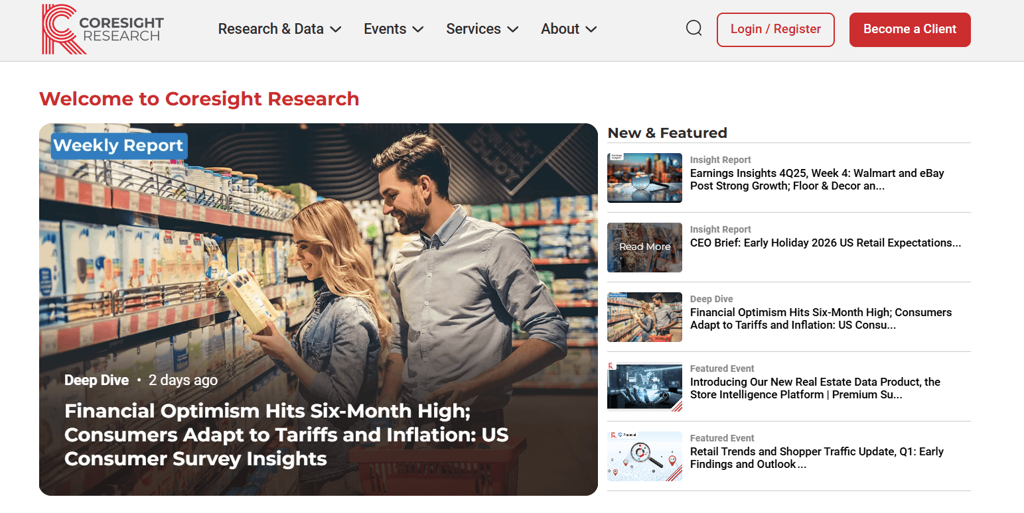Open the Financial Optimism Deep Dive sidebar entry
1024x513 pixels.
pos(820,318)
